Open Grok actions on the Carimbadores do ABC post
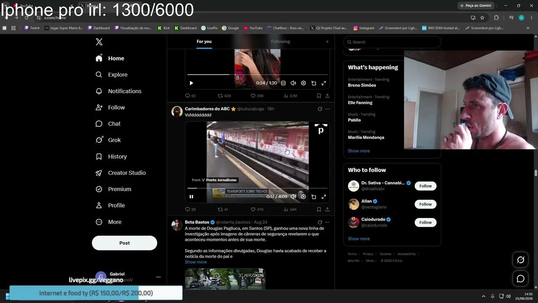 click(x=320, y=109)
